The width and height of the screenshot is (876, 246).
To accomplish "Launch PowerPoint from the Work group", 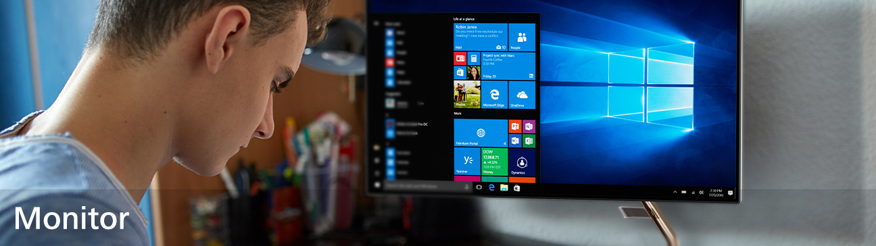I will click(514, 126).
